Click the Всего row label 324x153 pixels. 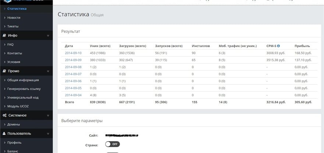70,102
